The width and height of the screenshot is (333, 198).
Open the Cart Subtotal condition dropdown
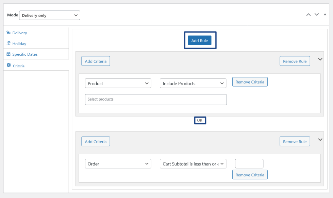(193, 164)
